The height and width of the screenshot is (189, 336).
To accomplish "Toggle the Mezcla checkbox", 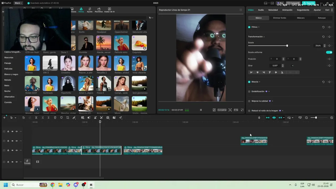I will pyautogui.click(x=249, y=82).
